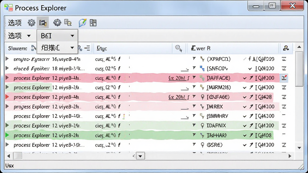This screenshot has width=308, height=173.
Task: Click the overlapping windows toolbar icon
Action: (68, 23)
